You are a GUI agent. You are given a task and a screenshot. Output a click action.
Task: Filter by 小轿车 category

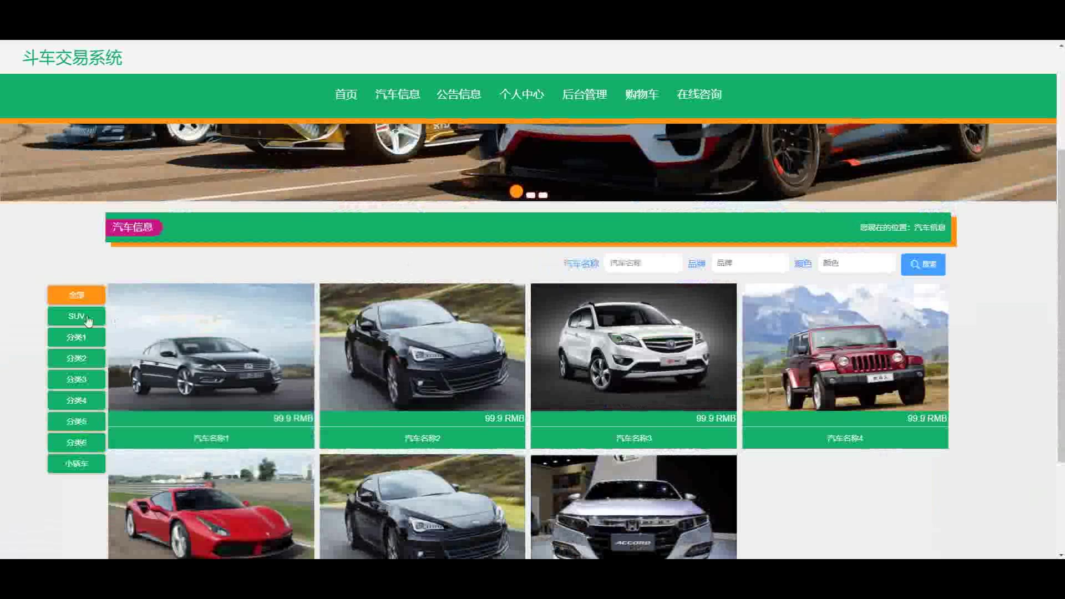tap(77, 464)
